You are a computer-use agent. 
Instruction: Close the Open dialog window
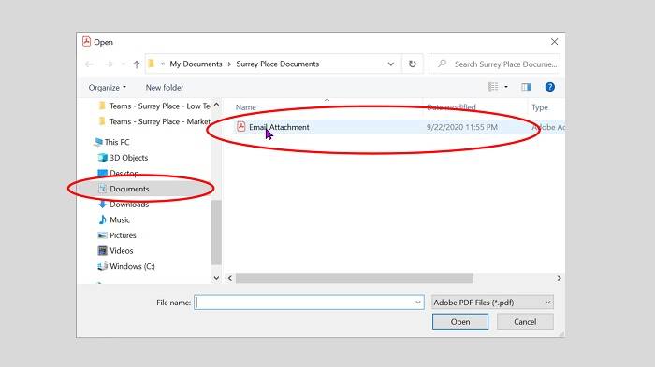coord(554,42)
